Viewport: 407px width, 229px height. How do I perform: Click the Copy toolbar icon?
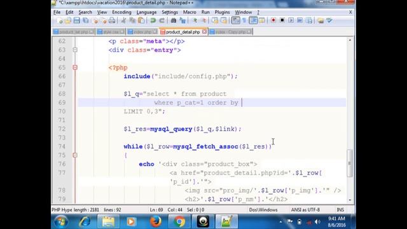point(132,20)
